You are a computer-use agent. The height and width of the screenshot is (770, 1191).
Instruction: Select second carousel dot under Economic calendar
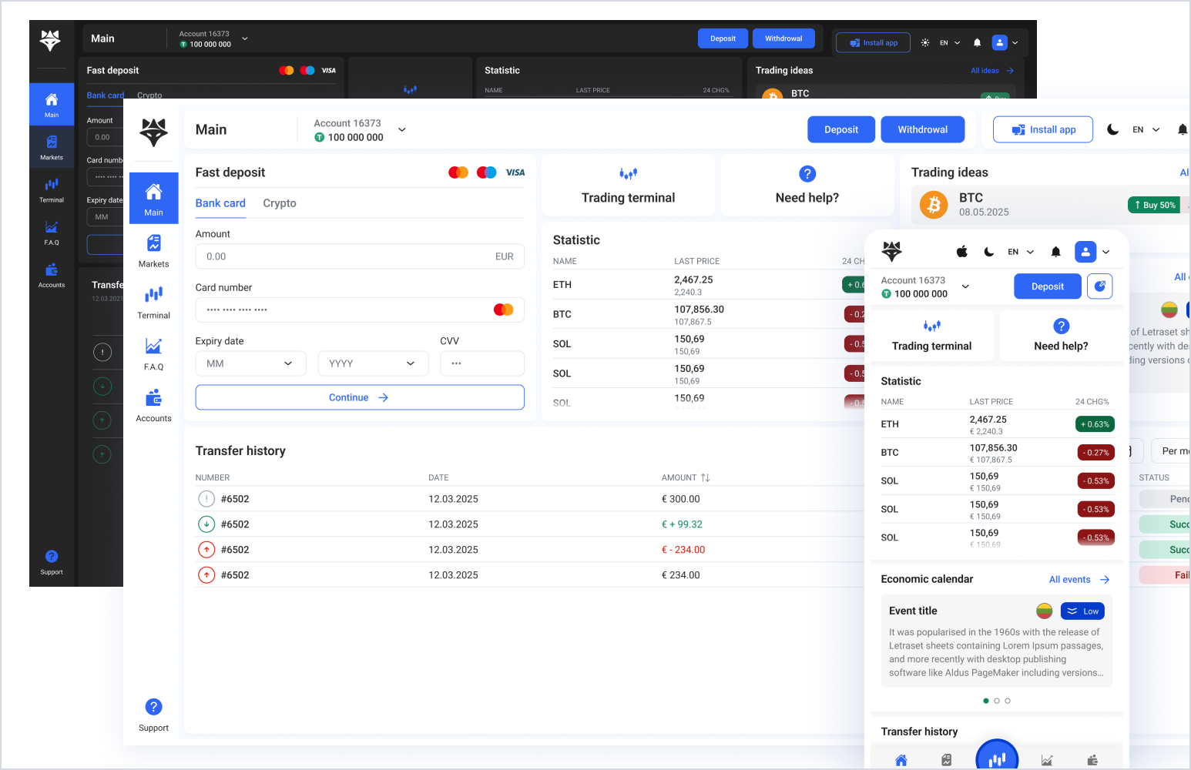coord(997,701)
